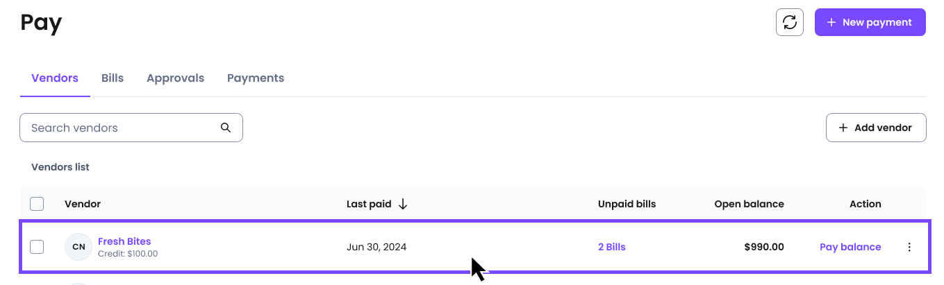Select the Vendors tab
The width and height of the screenshot is (944, 285).
point(55,78)
